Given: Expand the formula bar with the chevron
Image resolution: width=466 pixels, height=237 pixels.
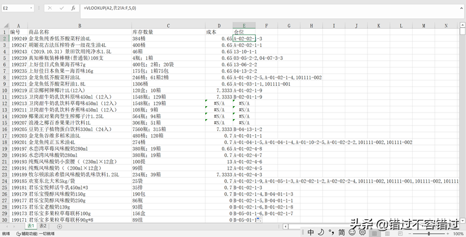Looking at the screenshot, I should tap(462, 8).
